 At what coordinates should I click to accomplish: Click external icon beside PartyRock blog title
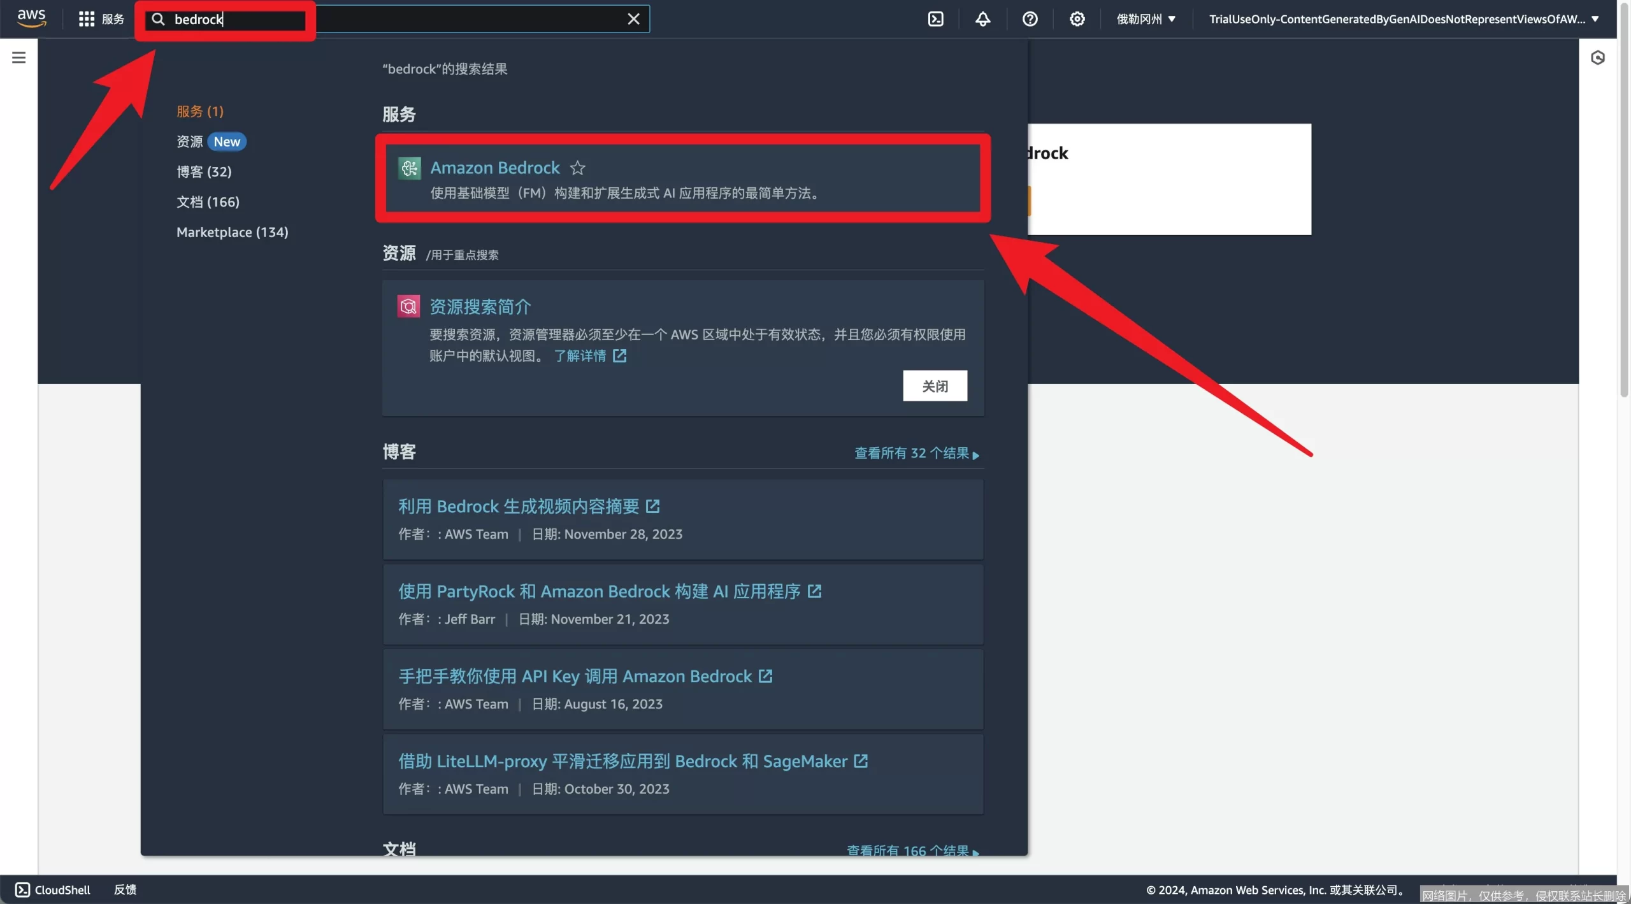point(814,591)
